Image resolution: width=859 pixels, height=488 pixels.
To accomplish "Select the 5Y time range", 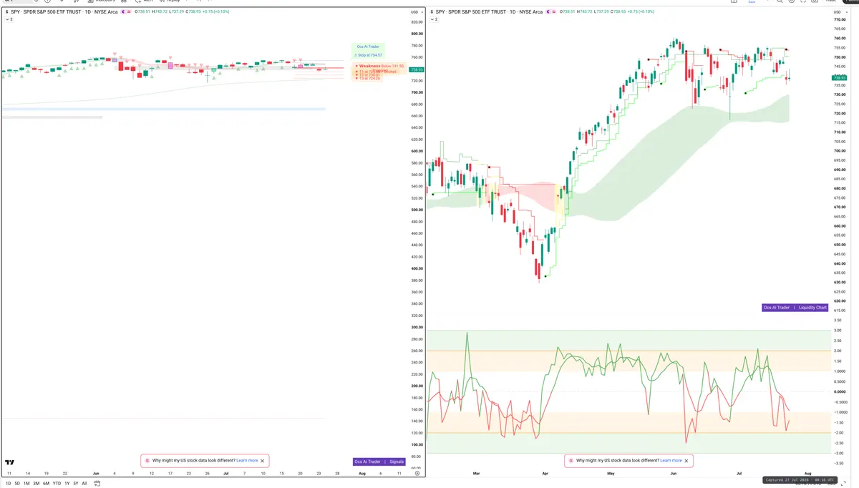I will tap(75, 484).
